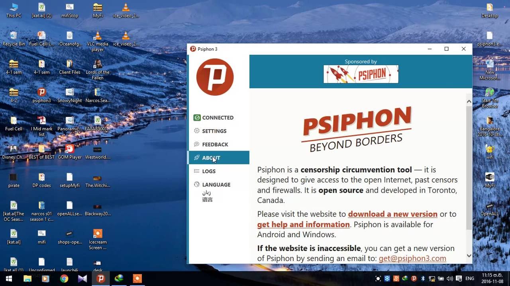Select the BEST of BEST folder
This screenshot has height=286, width=510.
(42, 152)
